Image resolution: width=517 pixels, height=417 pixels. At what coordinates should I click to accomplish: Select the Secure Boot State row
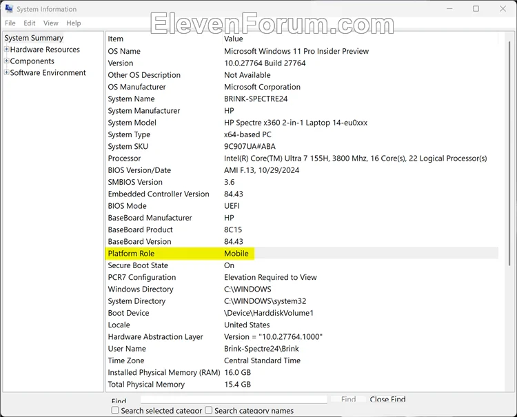pyautogui.click(x=302, y=265)
